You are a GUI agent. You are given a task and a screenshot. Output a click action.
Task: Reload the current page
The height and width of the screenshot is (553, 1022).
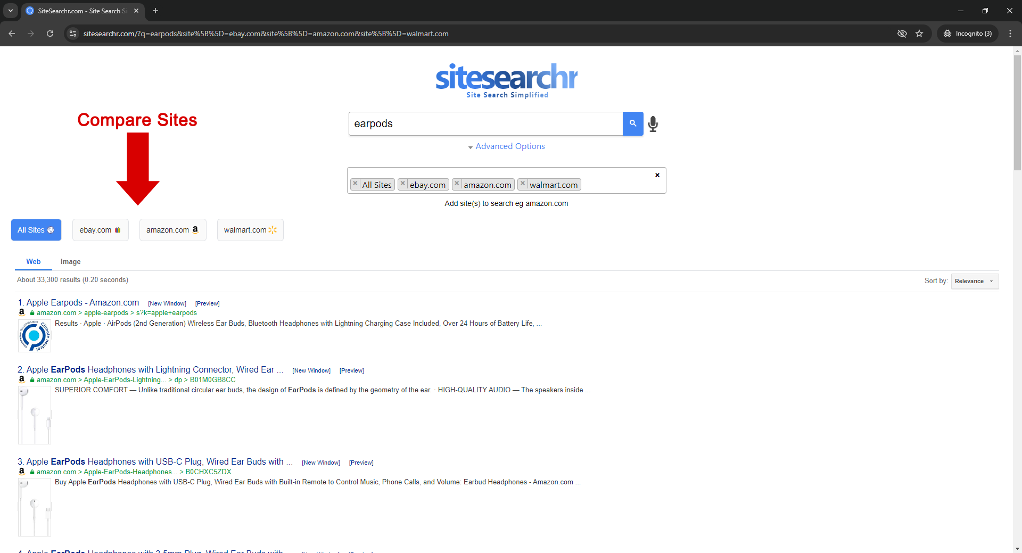50,34
